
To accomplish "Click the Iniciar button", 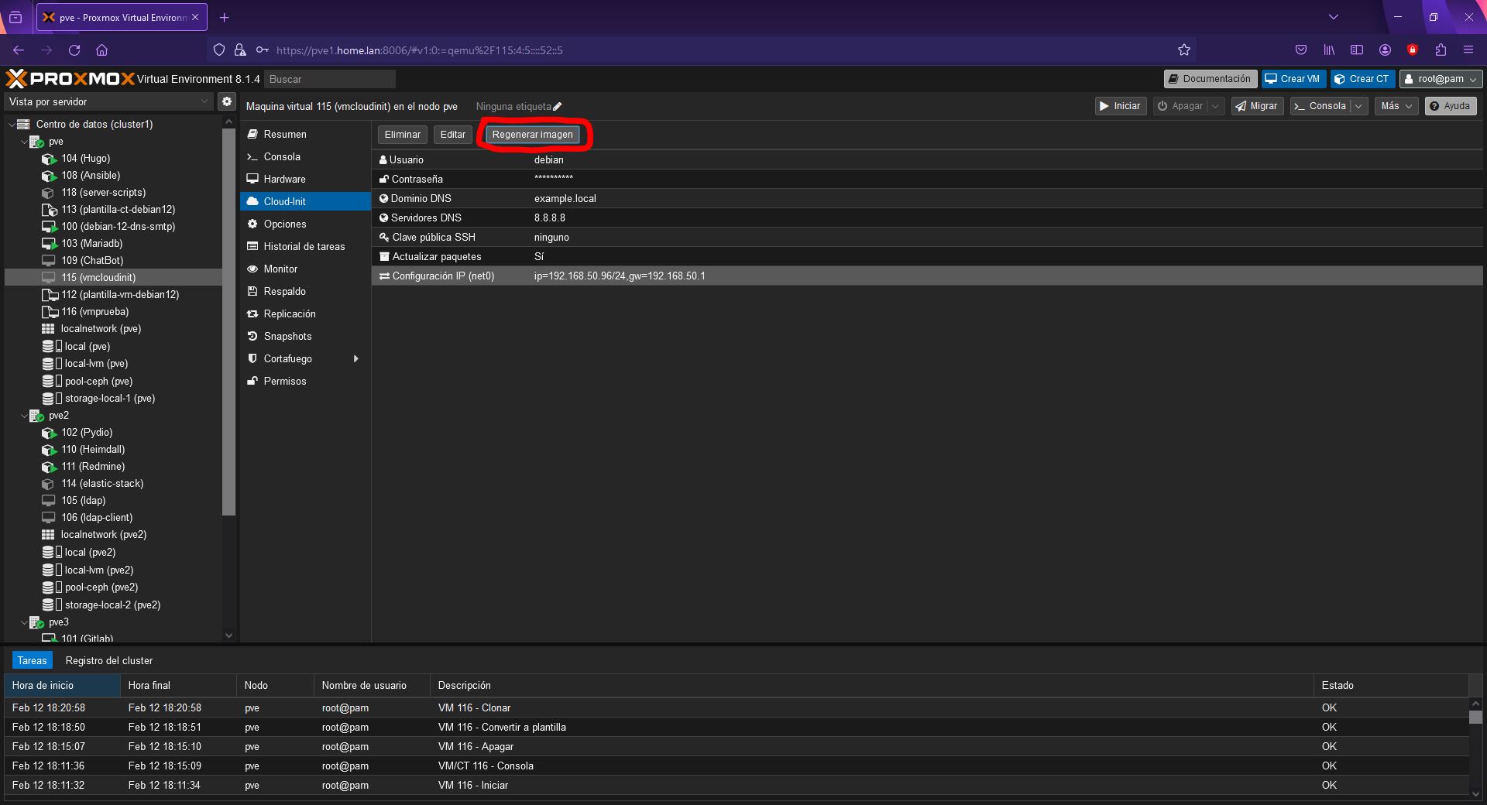I will (1120, 106).
